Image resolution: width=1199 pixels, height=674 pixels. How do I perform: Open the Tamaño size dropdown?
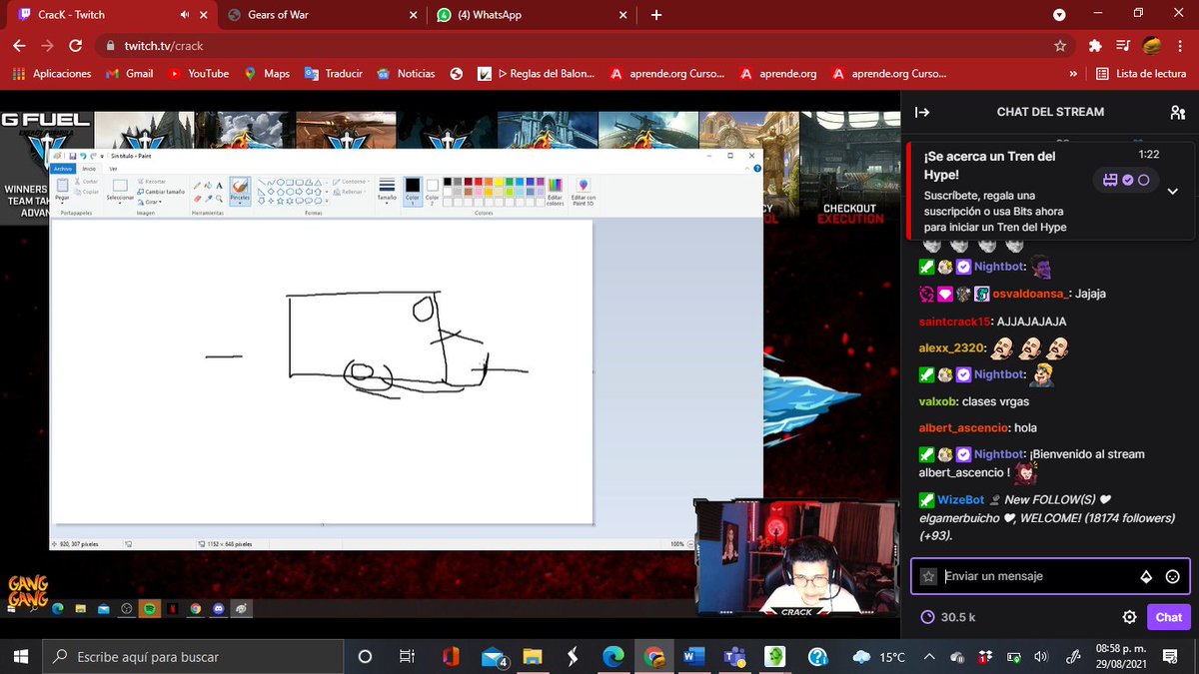(x=387, y=192)
